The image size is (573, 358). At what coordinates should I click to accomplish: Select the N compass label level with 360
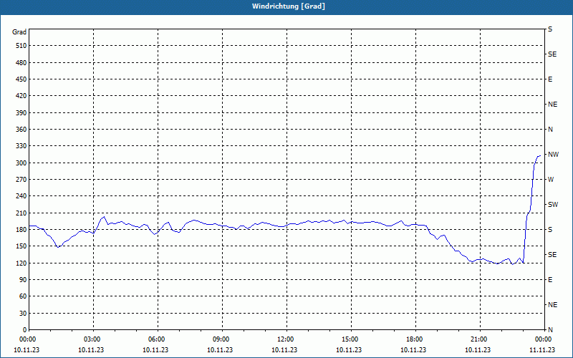click(x=550, y=130)
